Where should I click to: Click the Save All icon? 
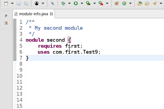coord(26,4)
